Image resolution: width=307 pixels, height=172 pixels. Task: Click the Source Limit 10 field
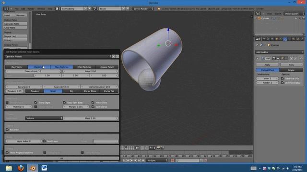tap(33, 71)
